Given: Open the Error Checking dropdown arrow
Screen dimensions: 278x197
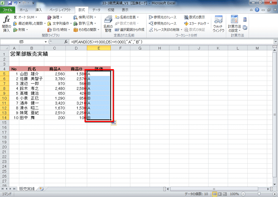Looking at the screenshot, I should 208,23.
